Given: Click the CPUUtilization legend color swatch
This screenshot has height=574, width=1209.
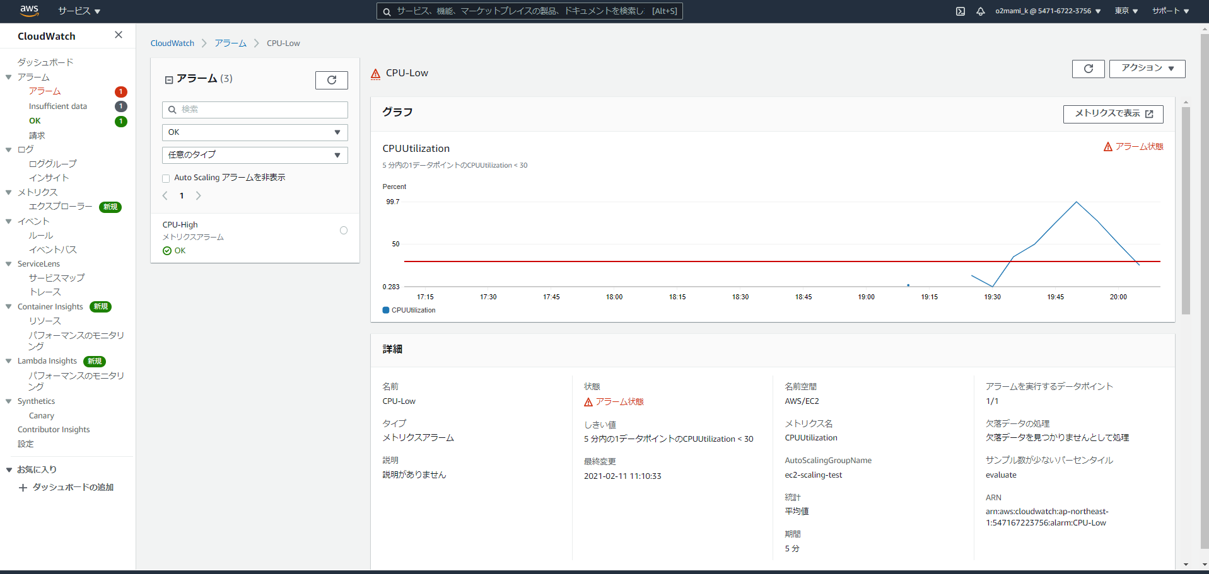Looking at the screenshot, I should pyautogui.click(x=386, y=310).
